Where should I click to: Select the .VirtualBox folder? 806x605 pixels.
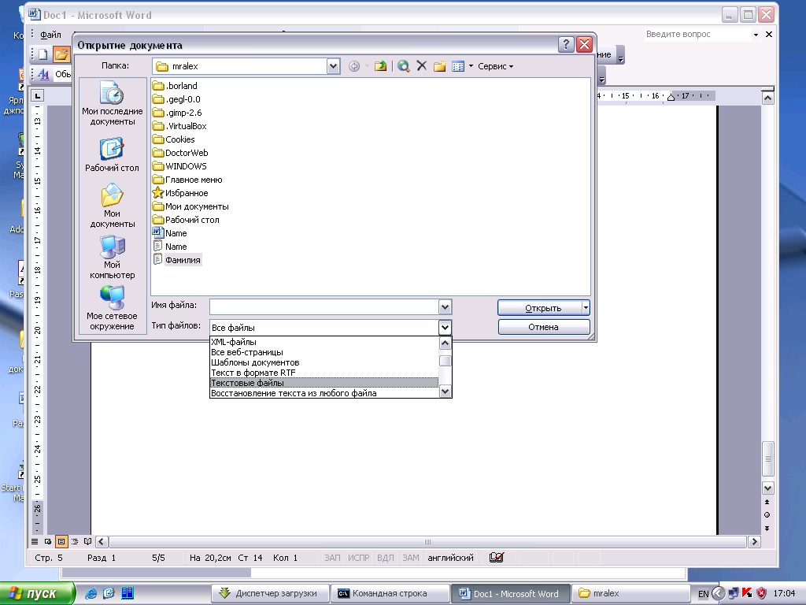coord(180,126)
